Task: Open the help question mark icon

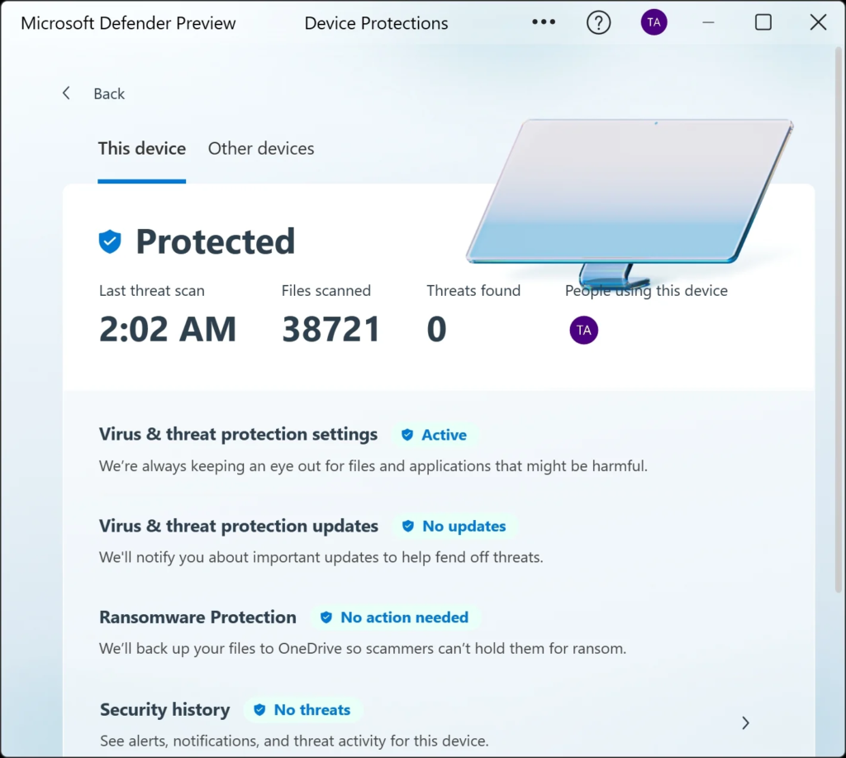Action: [598, 22]
